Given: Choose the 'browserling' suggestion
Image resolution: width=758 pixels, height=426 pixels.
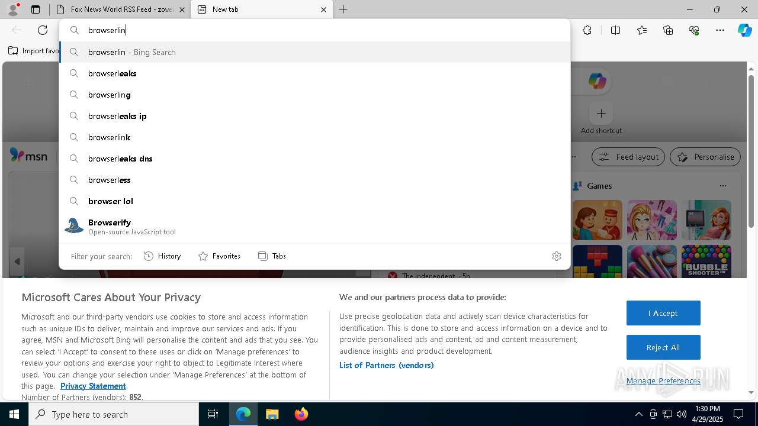Looking at the screenshot, I should click(315, 95).
